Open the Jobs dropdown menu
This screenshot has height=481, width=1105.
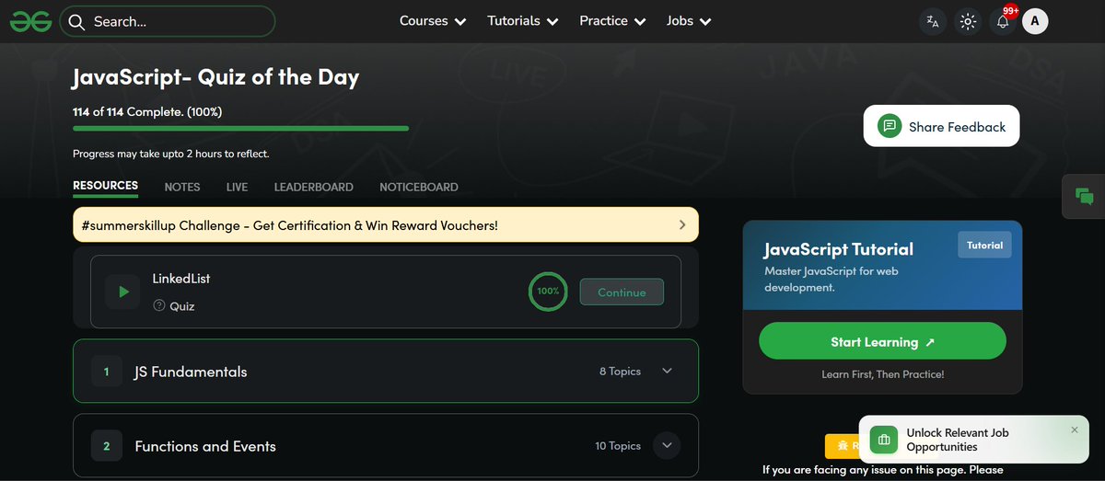click(689, 21)
